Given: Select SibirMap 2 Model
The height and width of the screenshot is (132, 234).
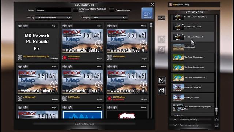Looking at the screenshot, I should point(193,98).
